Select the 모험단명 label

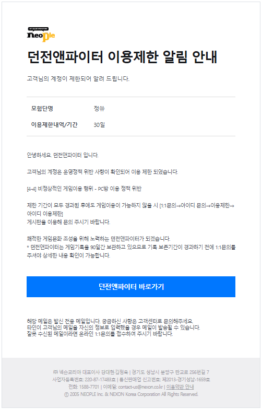[x=42, y=109]
